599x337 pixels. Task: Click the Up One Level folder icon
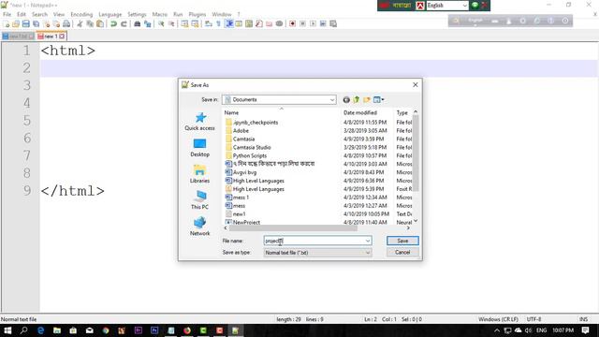pos(357,100)
